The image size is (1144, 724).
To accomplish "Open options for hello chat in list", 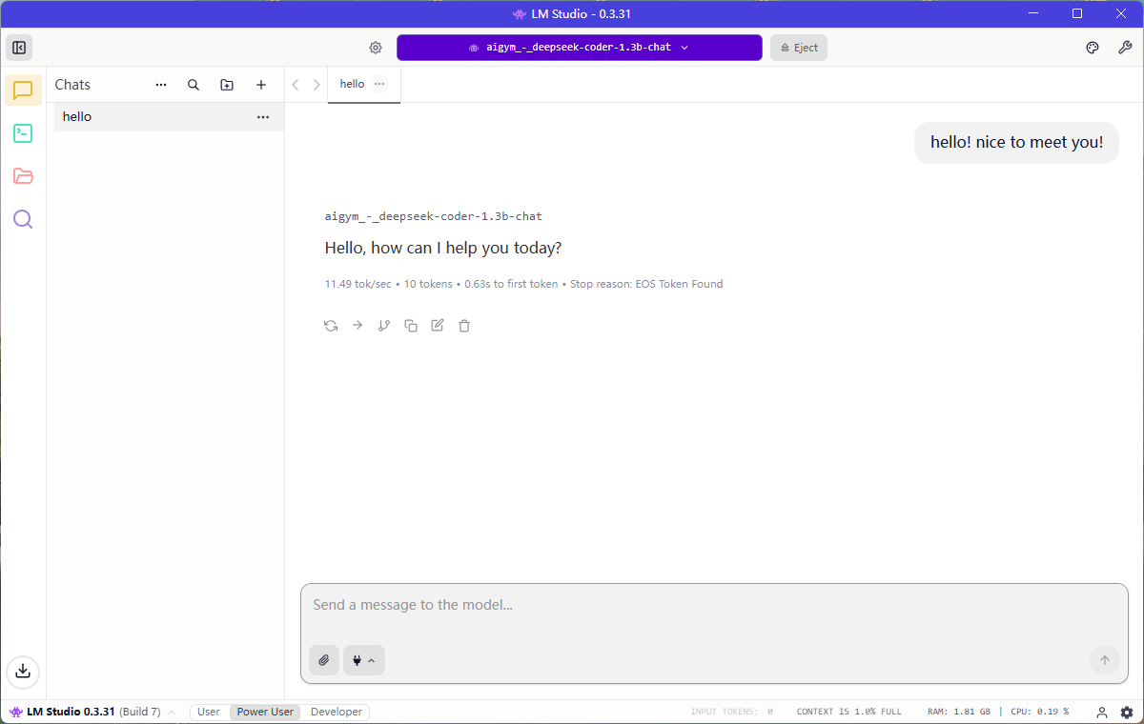I will click(263, 117).
